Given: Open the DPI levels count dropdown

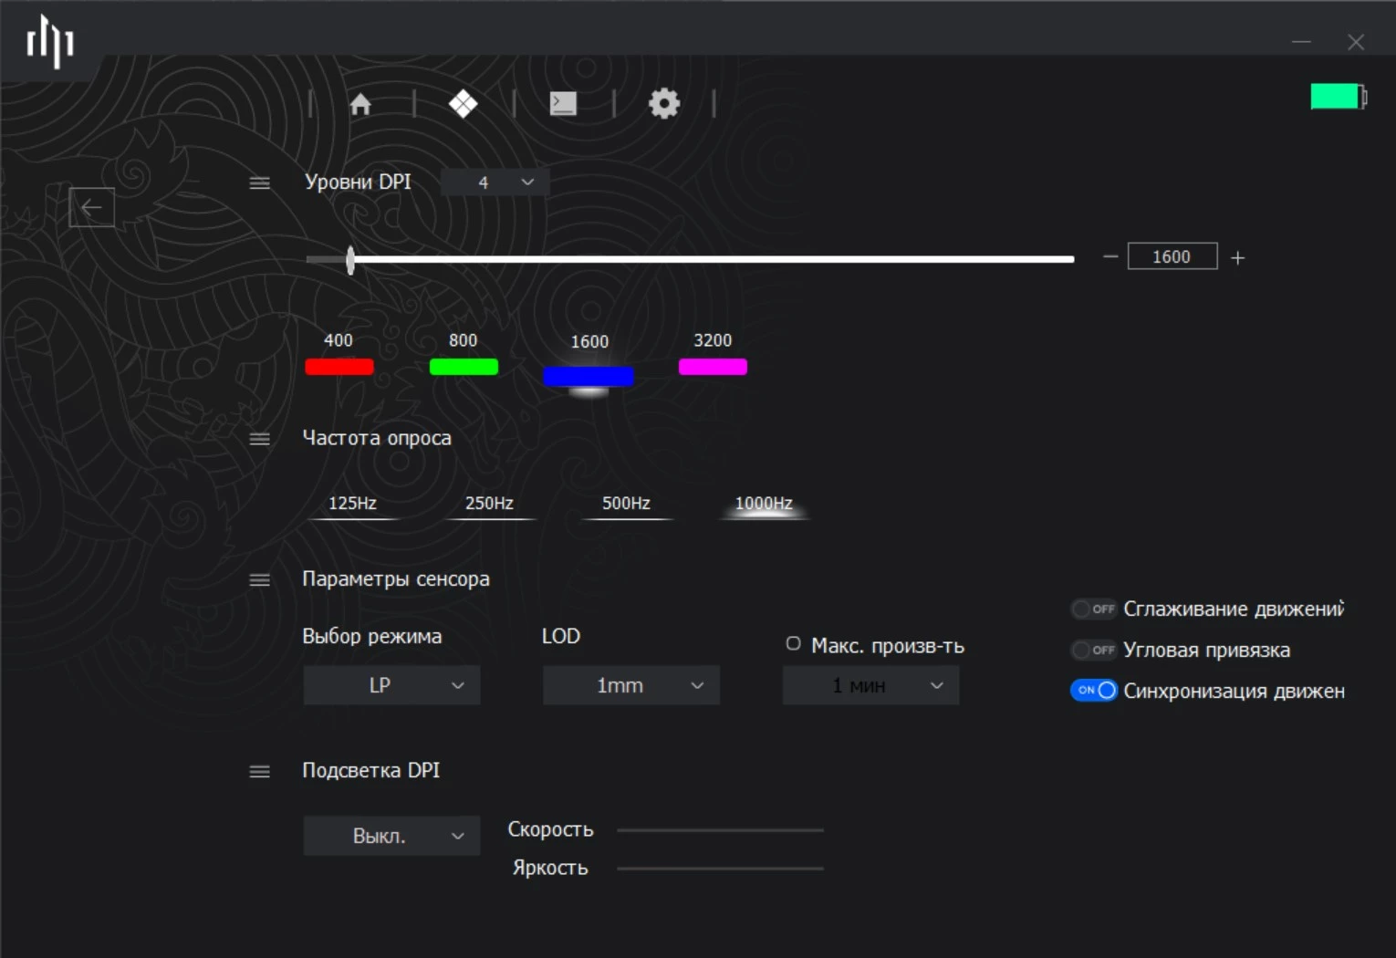Looking at the screenshot, I should pyautogui.click(x=495, y=182).
